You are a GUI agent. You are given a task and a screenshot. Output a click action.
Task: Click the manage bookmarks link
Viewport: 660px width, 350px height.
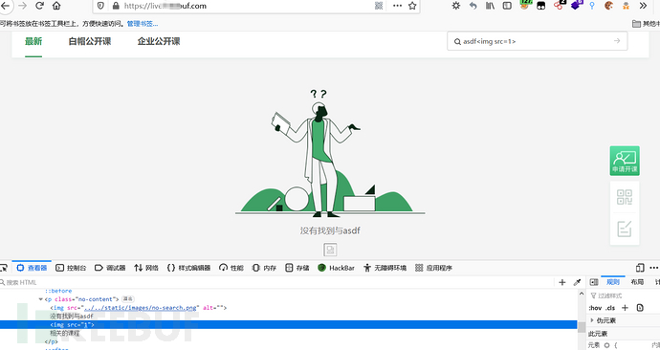coord(143,24)
